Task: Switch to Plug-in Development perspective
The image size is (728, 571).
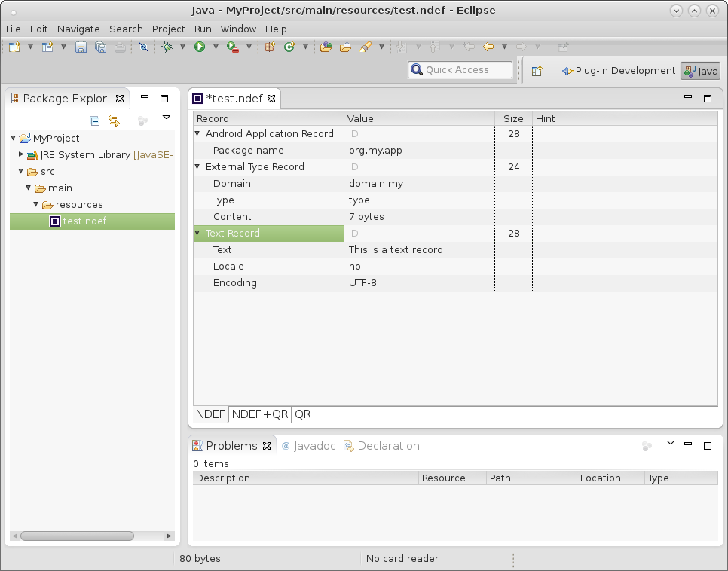Action: [619, 71]
